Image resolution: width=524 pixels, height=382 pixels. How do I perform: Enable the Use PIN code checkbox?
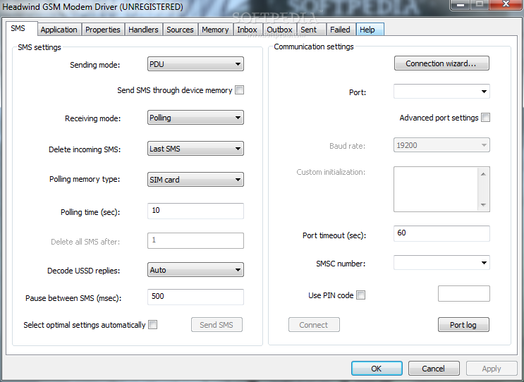point(361,295)
